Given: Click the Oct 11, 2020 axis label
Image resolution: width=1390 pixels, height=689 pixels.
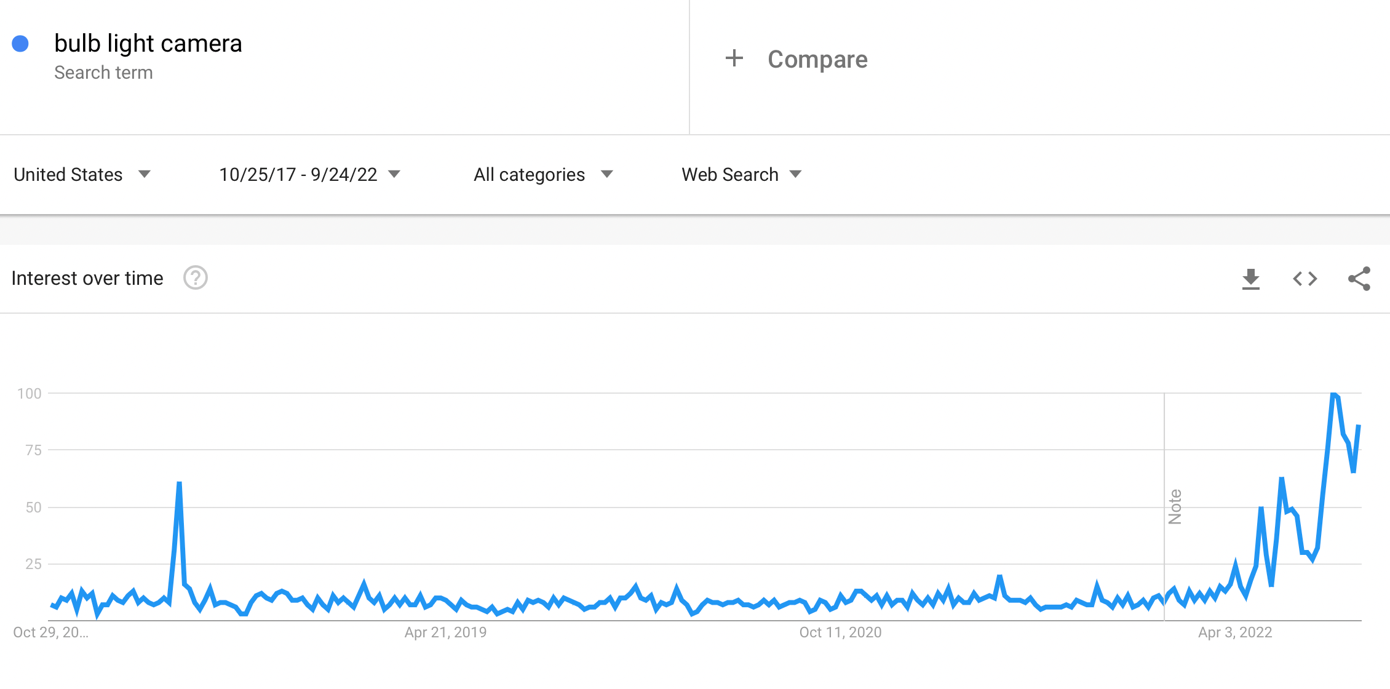Looking at the screenshot, I should tap(840, 632).
